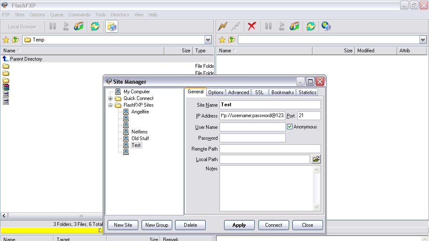Click the refresh icon in local toolbar

[95, 26]
